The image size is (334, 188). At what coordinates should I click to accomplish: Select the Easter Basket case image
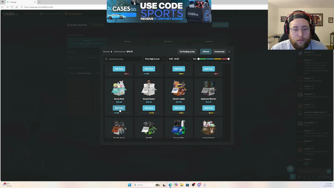coord(208,127)
